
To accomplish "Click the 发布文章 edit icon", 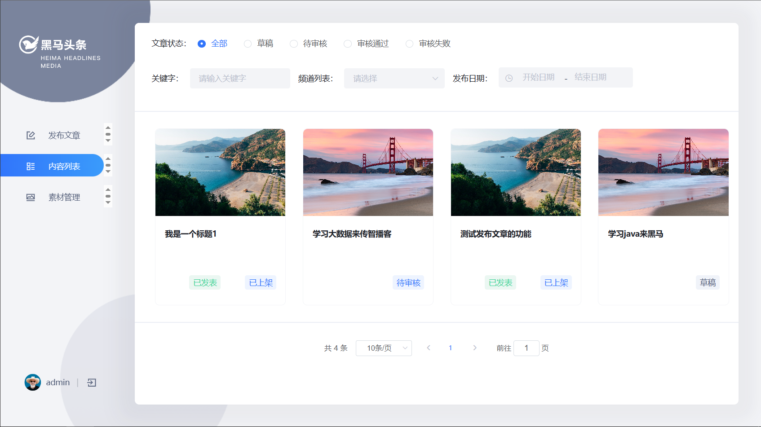I will click(x=31, y=135).
